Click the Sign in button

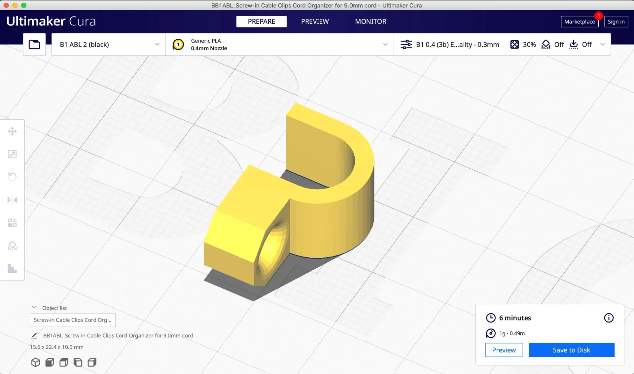pyautogui.click(x=616, y=22)
